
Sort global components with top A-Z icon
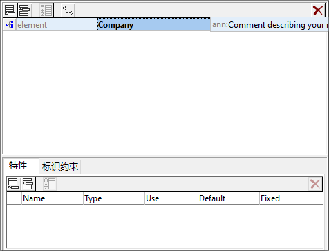tap(46, 10)
